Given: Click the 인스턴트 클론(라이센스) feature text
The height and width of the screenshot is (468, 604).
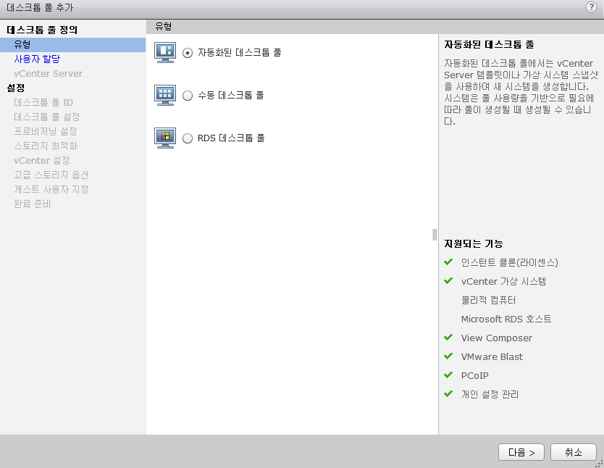Looking at the screenshot, I should pyautogui.click(x=510, y=262).
